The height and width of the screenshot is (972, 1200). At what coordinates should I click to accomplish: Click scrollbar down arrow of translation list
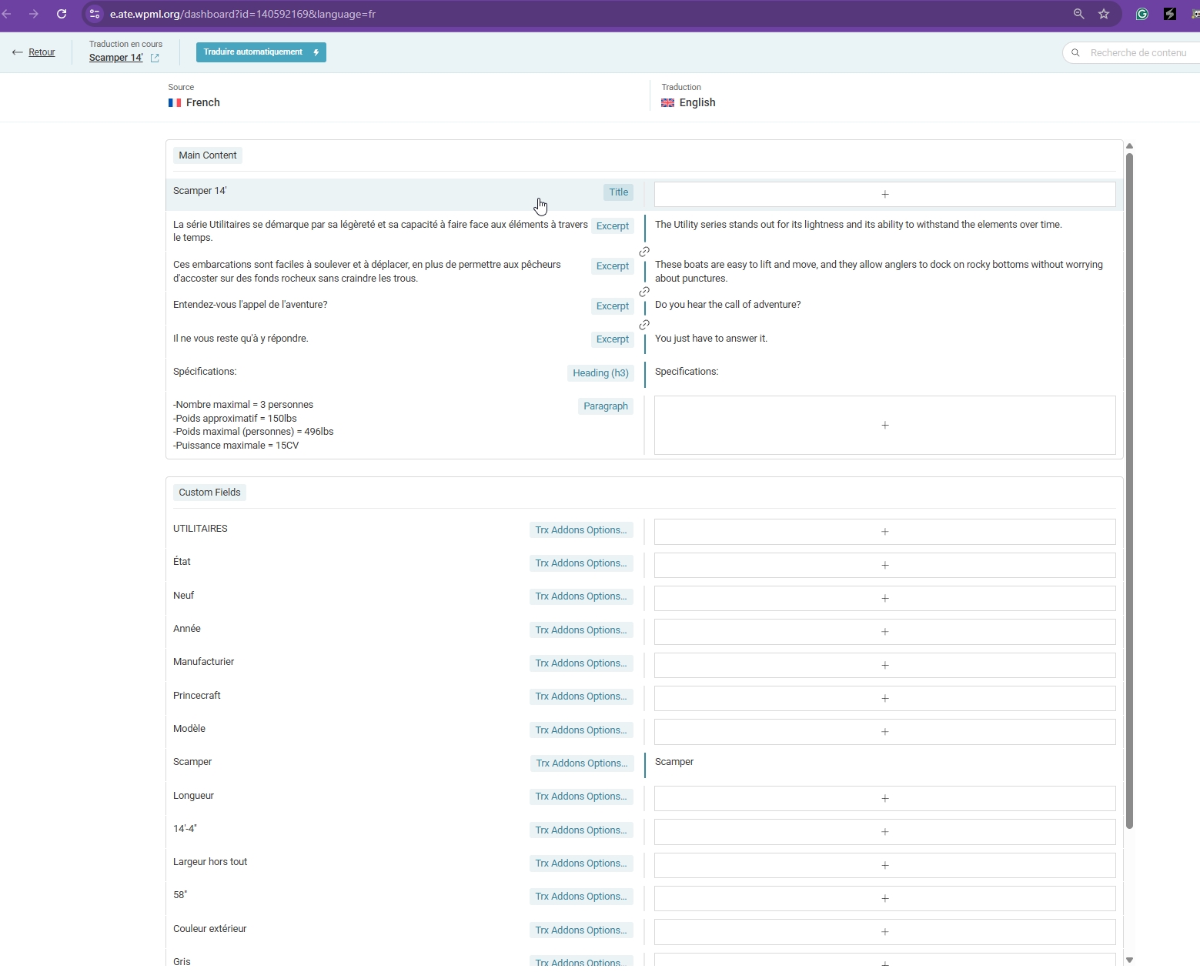(1129, 960)
